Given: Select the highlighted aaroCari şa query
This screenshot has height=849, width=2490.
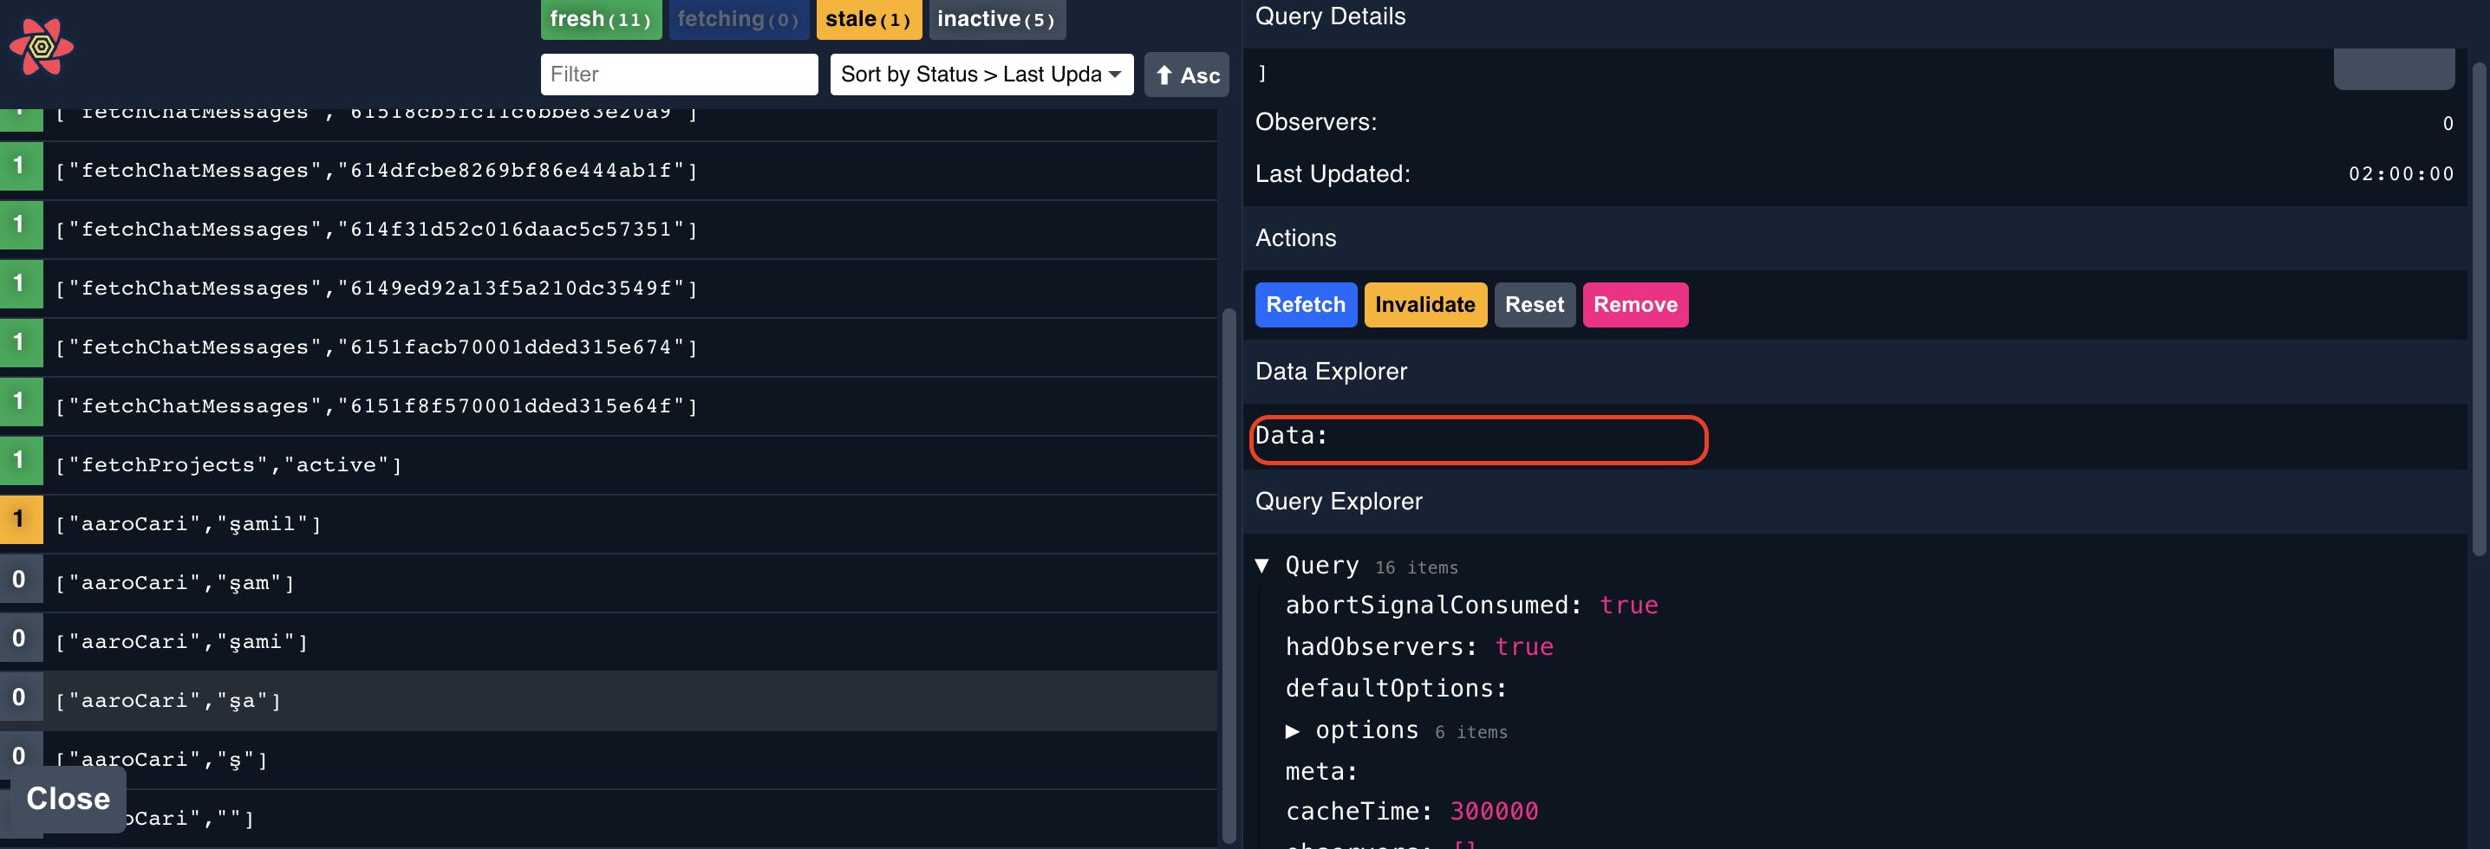Looking at the screenshot, I should [609, 701].
